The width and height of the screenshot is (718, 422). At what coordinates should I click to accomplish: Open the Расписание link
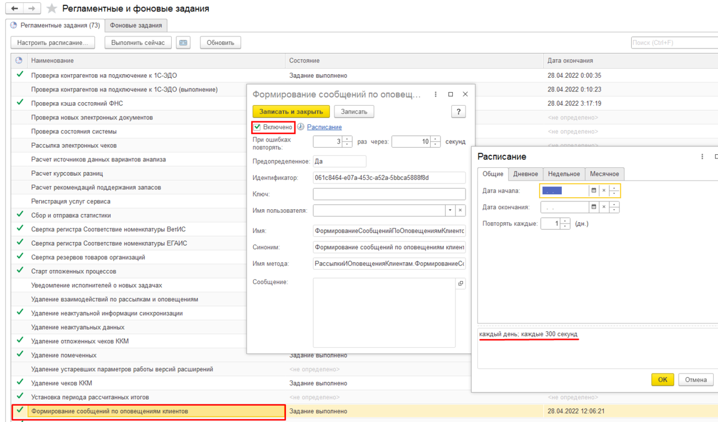coord(324,127)
